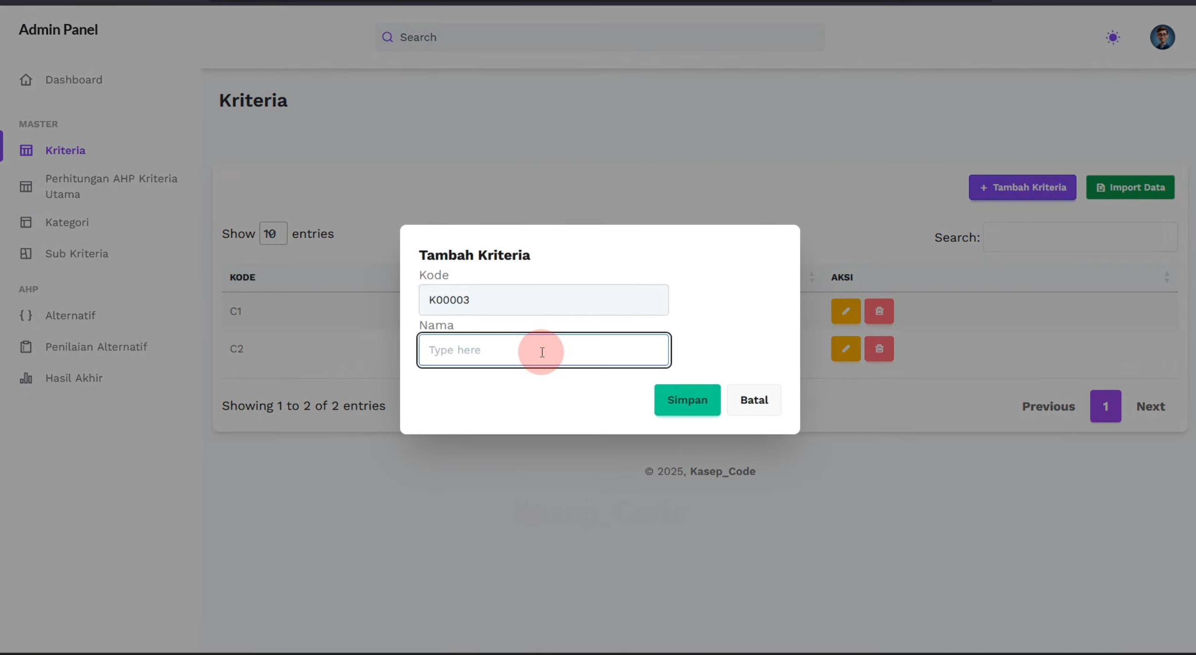Image resolution: width=1196 pixels, height=655 pixels.
Task: Open Penilaian Alternatif in sidebar
Action: point(96,347)
